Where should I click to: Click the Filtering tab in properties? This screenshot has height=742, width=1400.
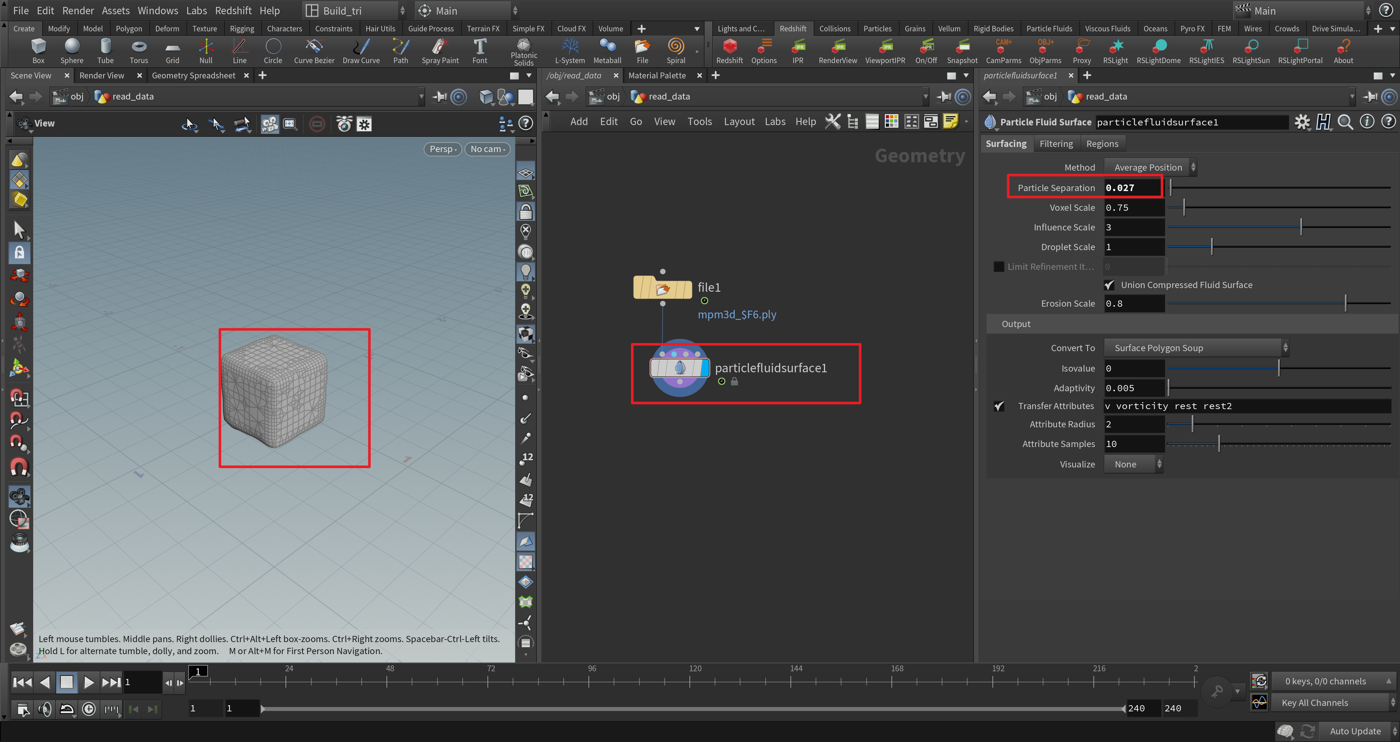[x=1055, y=144]
